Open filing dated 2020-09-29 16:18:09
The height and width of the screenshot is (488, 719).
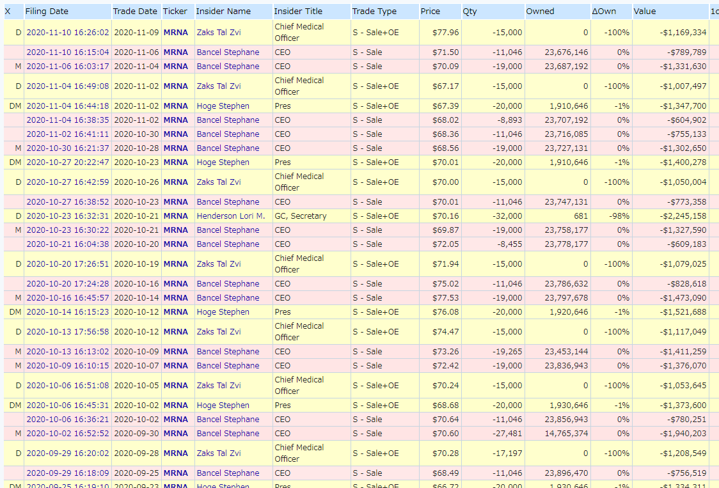68,473
